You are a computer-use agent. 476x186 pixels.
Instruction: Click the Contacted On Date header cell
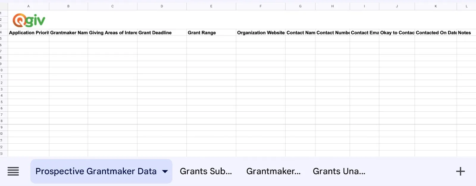point(436,33)
